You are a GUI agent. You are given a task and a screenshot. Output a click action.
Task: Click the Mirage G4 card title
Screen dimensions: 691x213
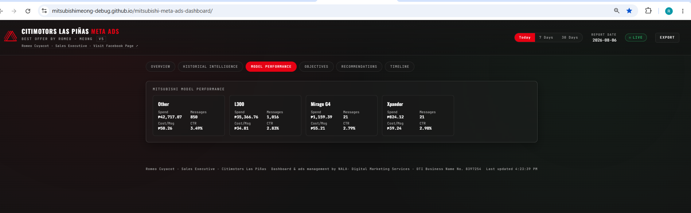point(321,104)
